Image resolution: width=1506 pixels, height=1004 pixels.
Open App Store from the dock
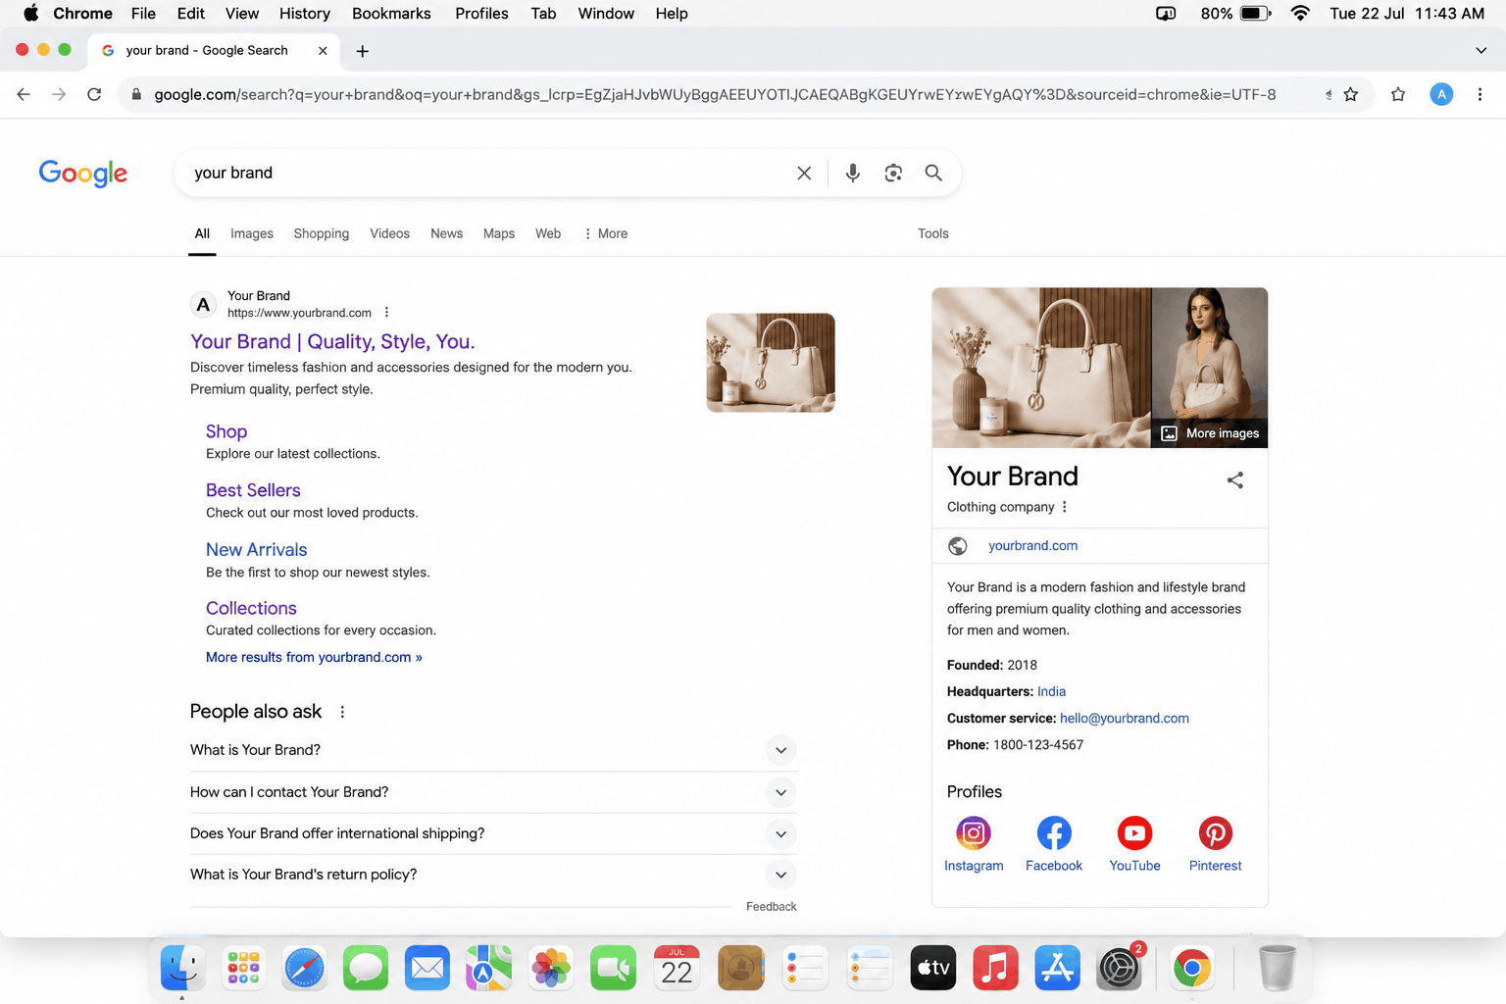pos(1057,968)
